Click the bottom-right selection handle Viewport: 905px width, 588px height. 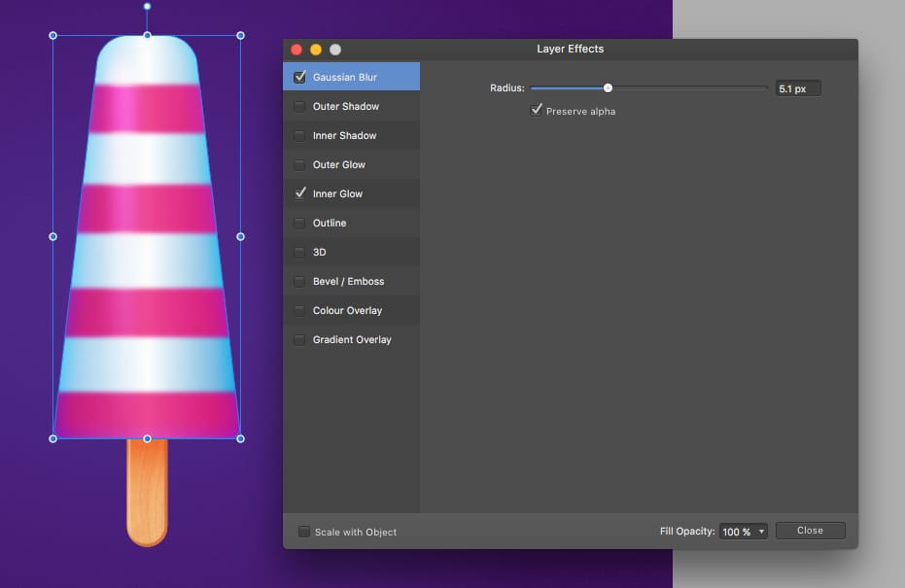pos(241,438)
